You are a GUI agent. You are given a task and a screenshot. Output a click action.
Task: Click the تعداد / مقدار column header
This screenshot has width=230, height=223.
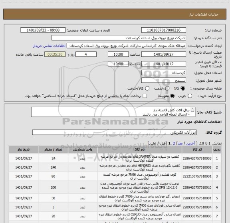pos(54,149)
